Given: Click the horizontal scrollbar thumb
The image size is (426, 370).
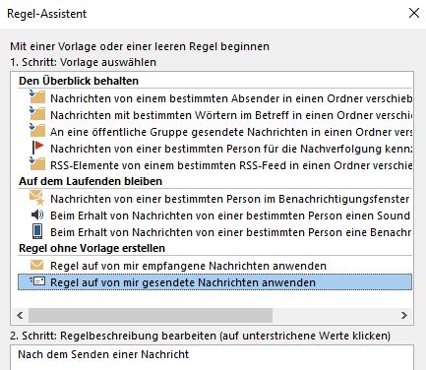Looking at the screenshot, I should pos(151,316).
